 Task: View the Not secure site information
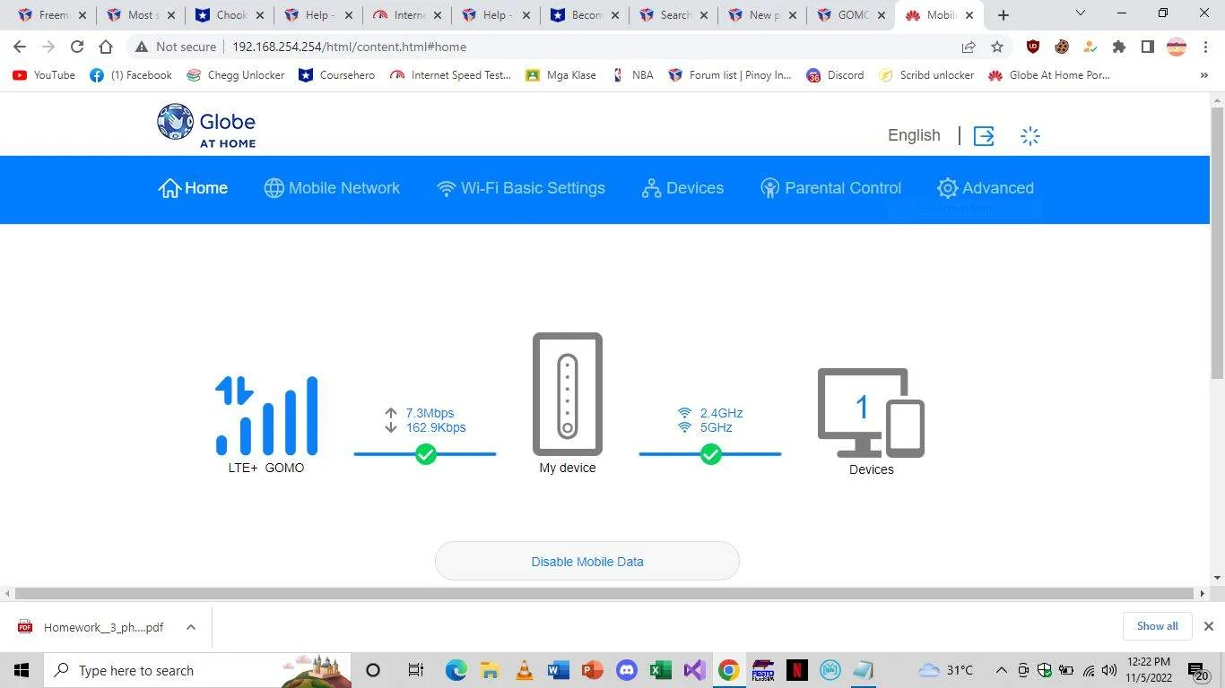coord(175,47)
